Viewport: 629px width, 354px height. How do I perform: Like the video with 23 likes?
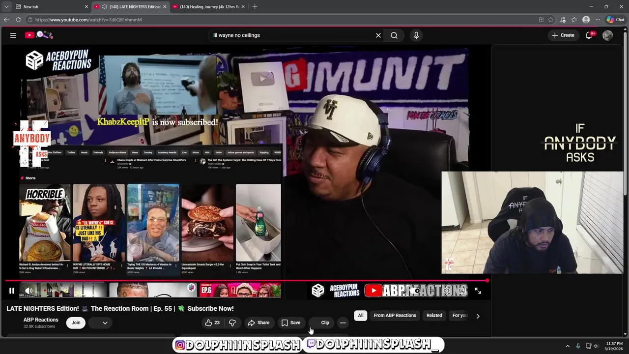tap(212, 323)
